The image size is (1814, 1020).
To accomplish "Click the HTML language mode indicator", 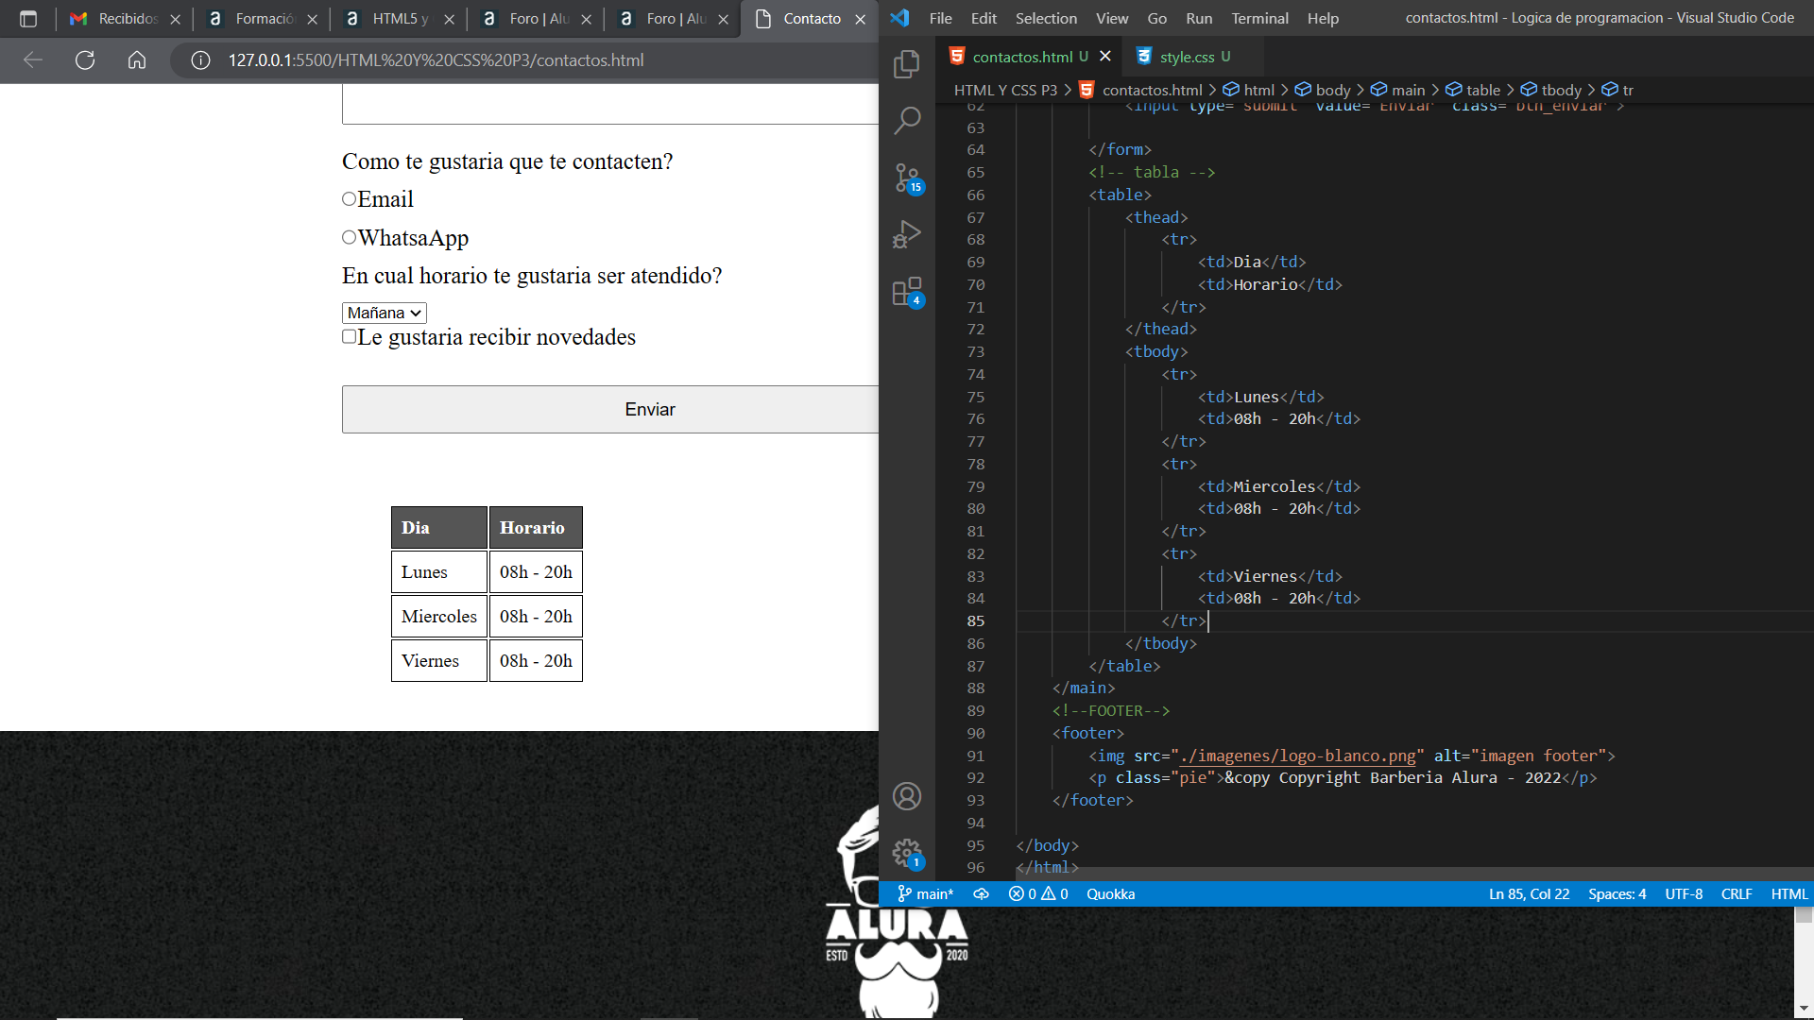I will pyautogui.click(x=1788, y=893).
